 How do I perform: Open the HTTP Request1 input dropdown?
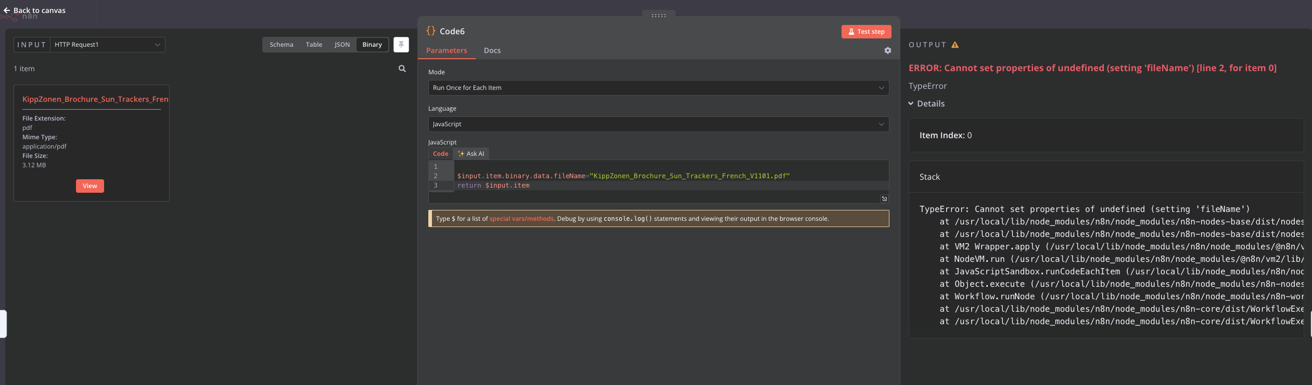pos(107,45)
